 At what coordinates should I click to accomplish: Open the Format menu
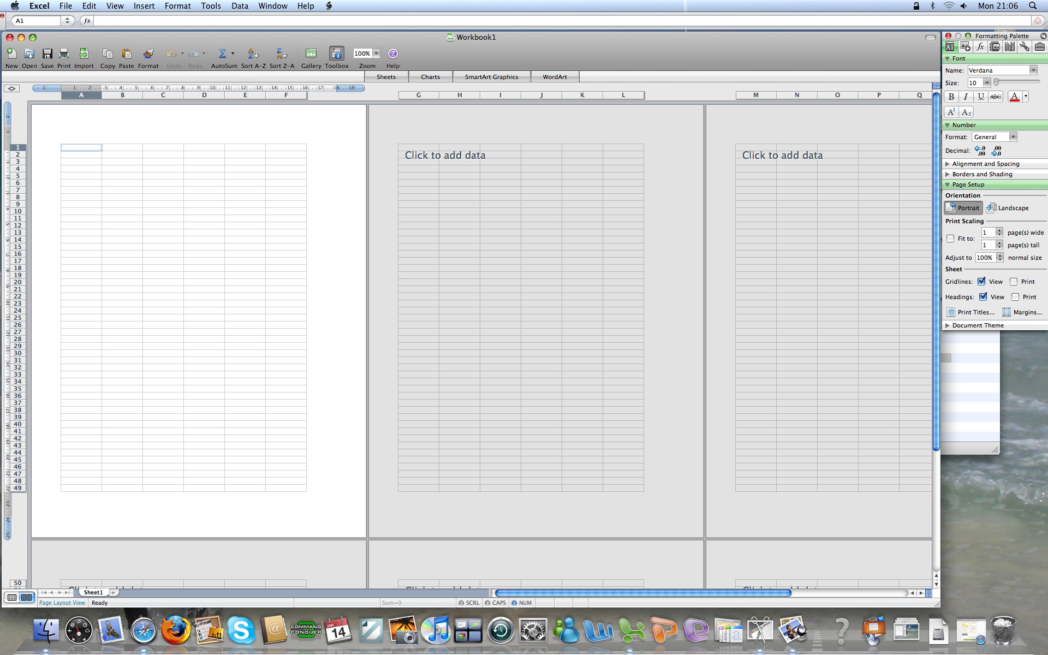177,6
